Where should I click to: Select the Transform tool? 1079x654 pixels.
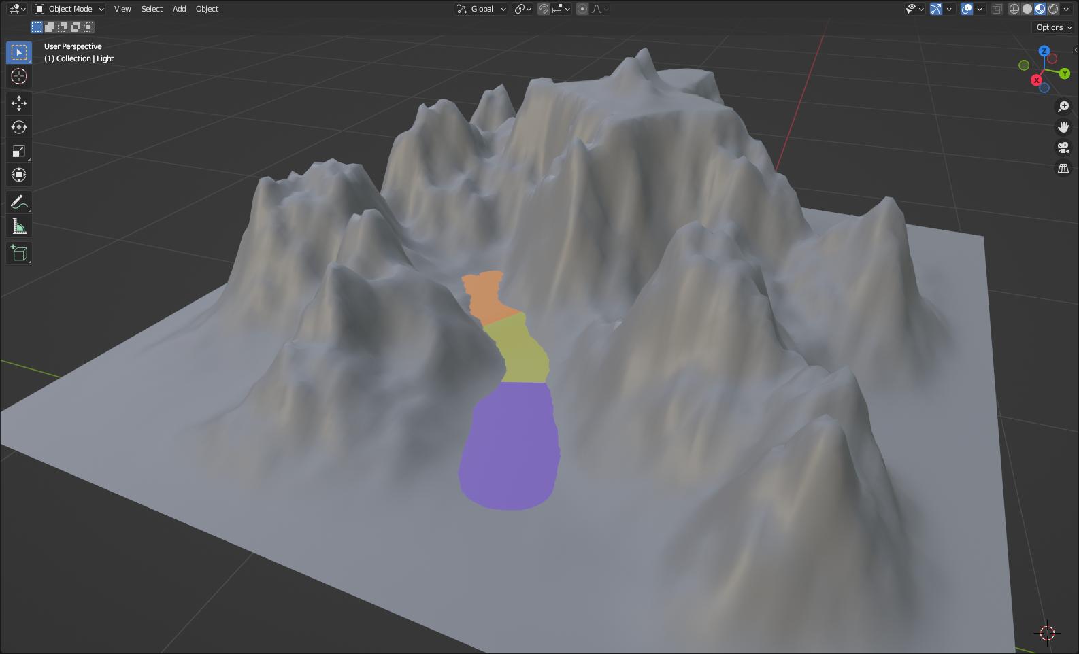19,175
